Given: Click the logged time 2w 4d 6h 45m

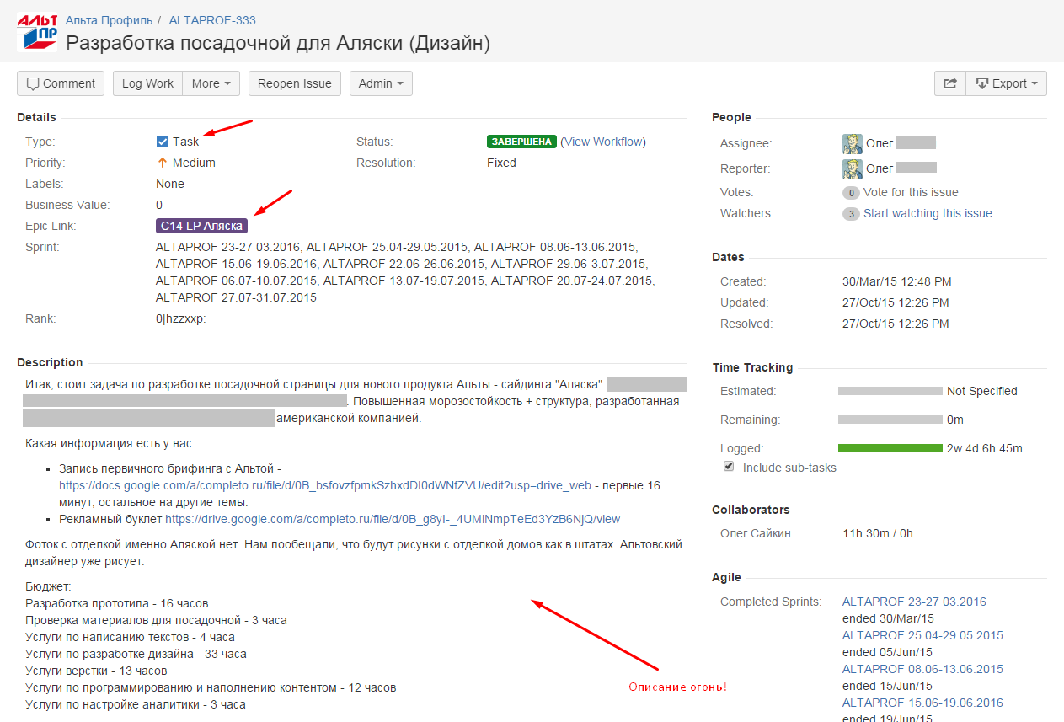Looking at the screenshot, I should [x=985, y=448].
